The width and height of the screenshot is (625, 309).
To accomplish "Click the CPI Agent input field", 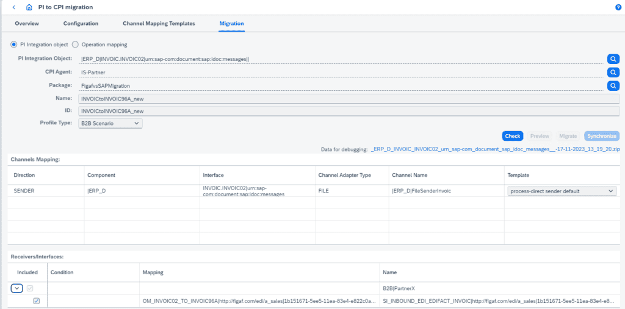I will click(x=341, y=72).
